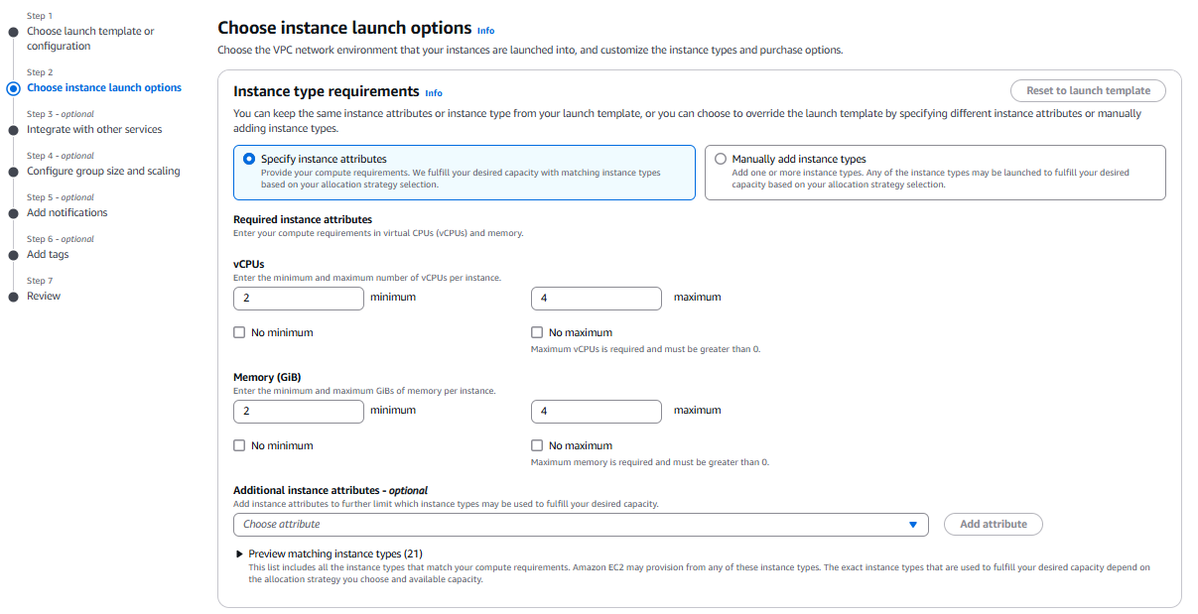Open the Choose attribute dropdown
Image resolution: width=1198 pixels, height=614 pixels.
point(581,525)
